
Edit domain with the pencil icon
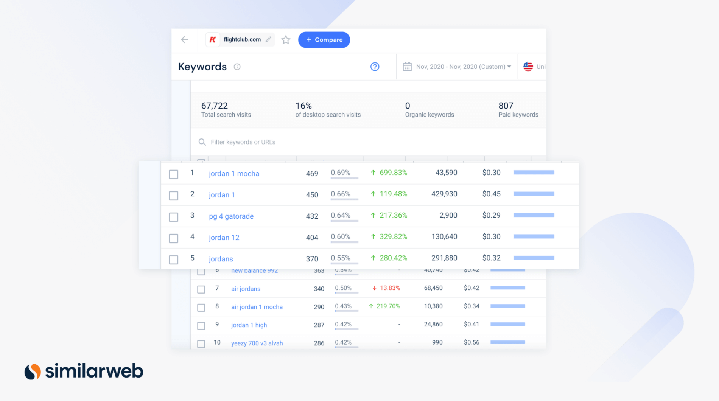tap(268, 39)
